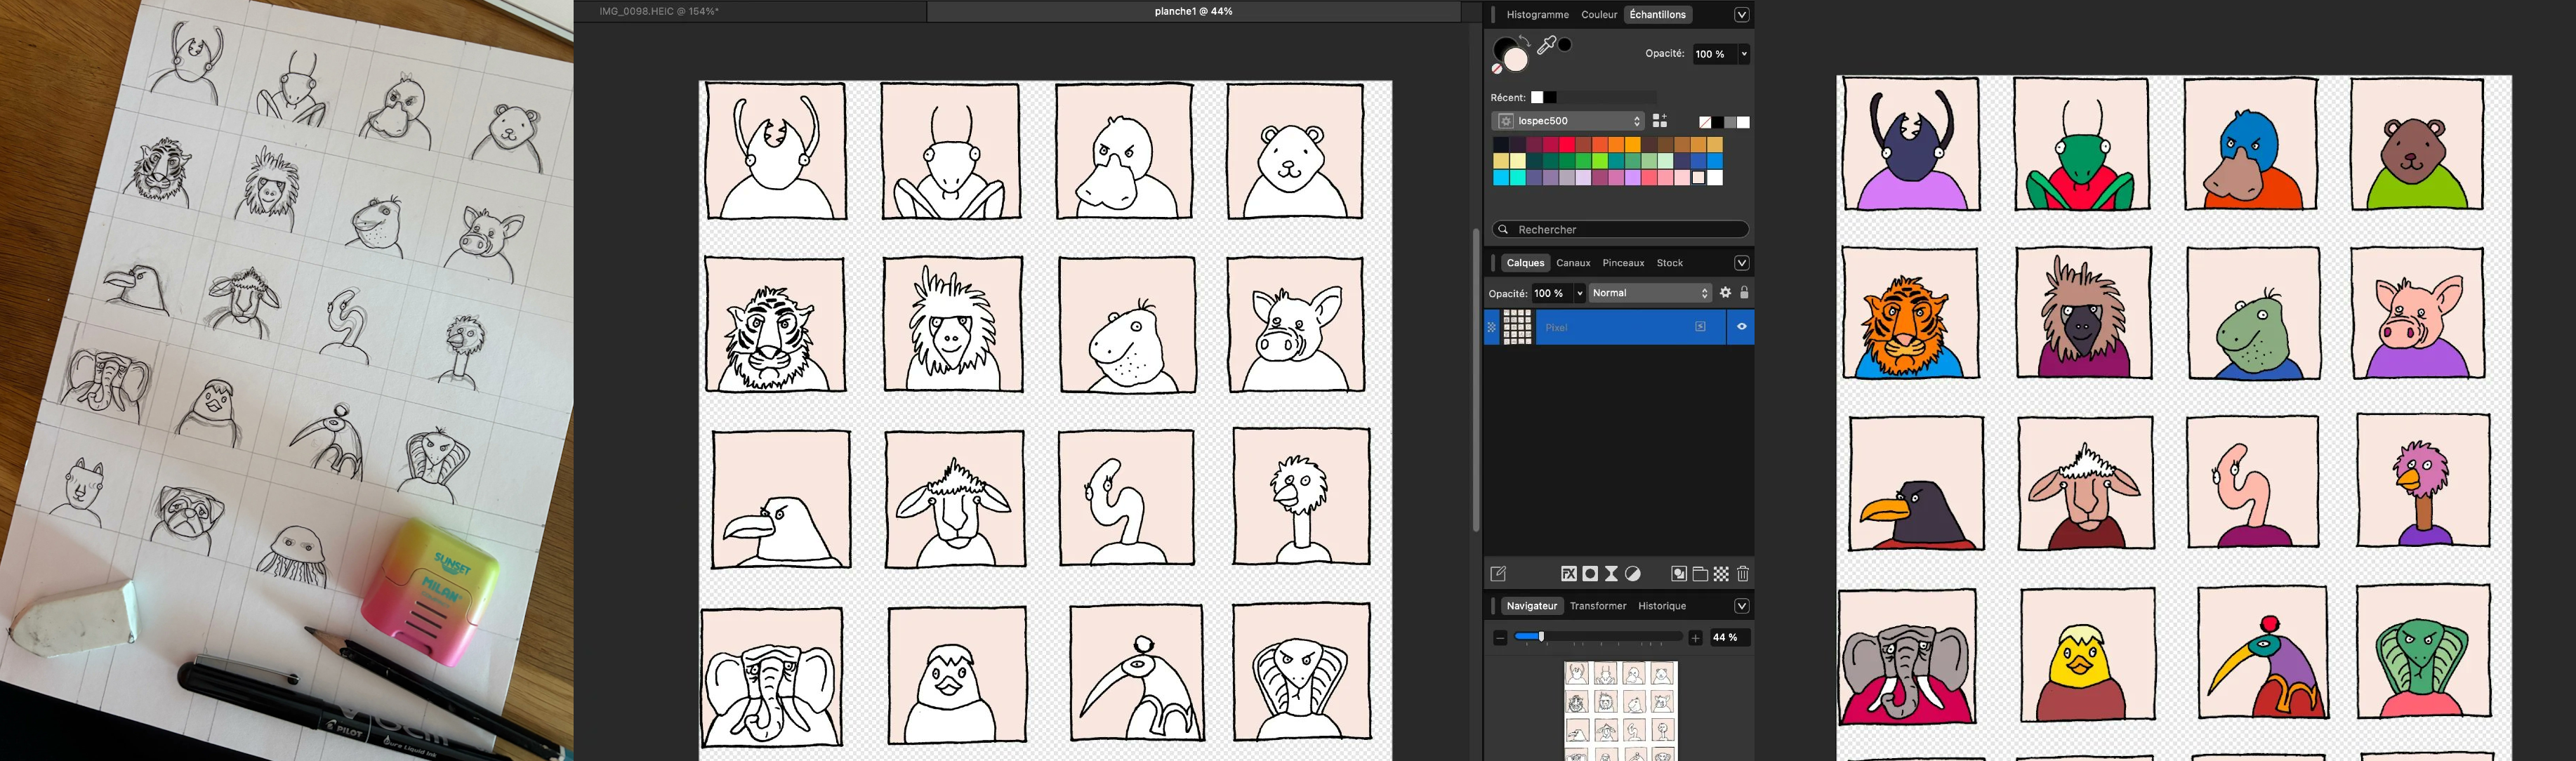Select the bright red palette swatch
2576x761 pixels.
(1567, 145)
